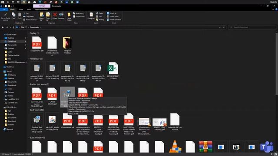Click Edit in the Open group
The width and height of the screenshot is (278, 156).
(x=99, y=16)
